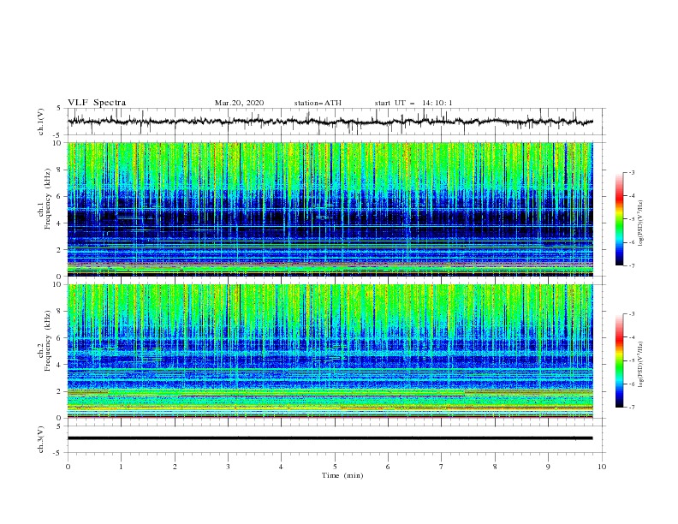The height and width of the screenshot is (524, 678).
Task: Click the ch.2 'Frequency (kHz)' axis label
Action: point(48,339)
